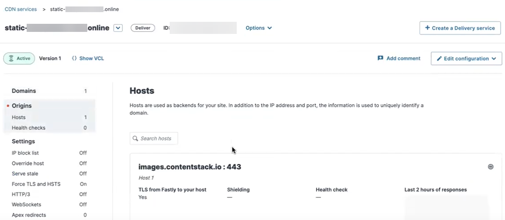Screen dimensions: 505x220
Task: Open the Serve stale setting
Action: click(x=25, y=174)
